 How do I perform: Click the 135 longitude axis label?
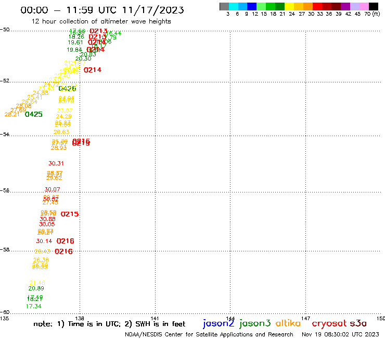click(4, 318)
